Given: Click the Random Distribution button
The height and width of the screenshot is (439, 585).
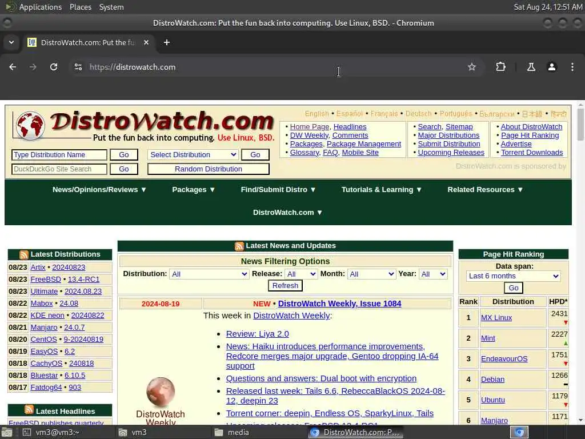Looking at the screenshot, I should (208, 169).
